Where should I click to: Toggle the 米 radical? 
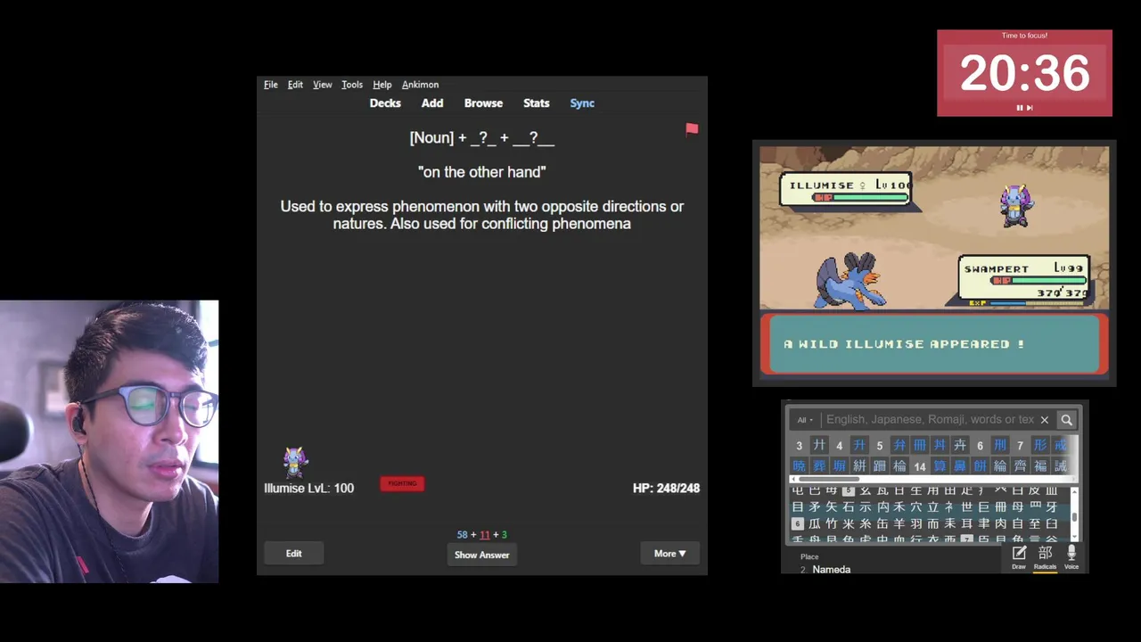click(849, 523)
